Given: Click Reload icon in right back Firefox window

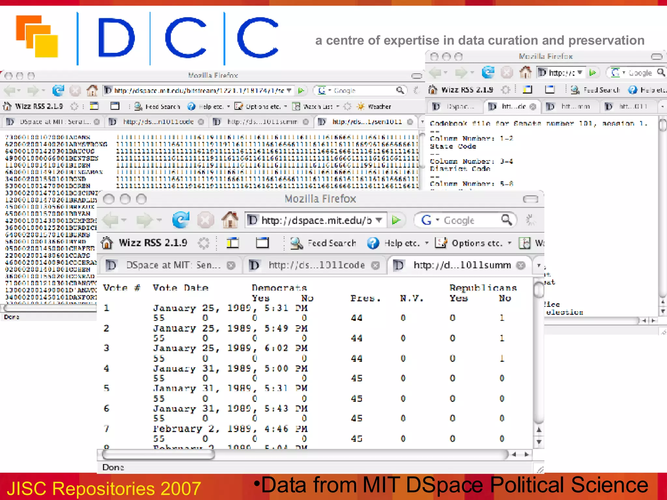Looking at the screenshot, I should (x=488, y=72).
